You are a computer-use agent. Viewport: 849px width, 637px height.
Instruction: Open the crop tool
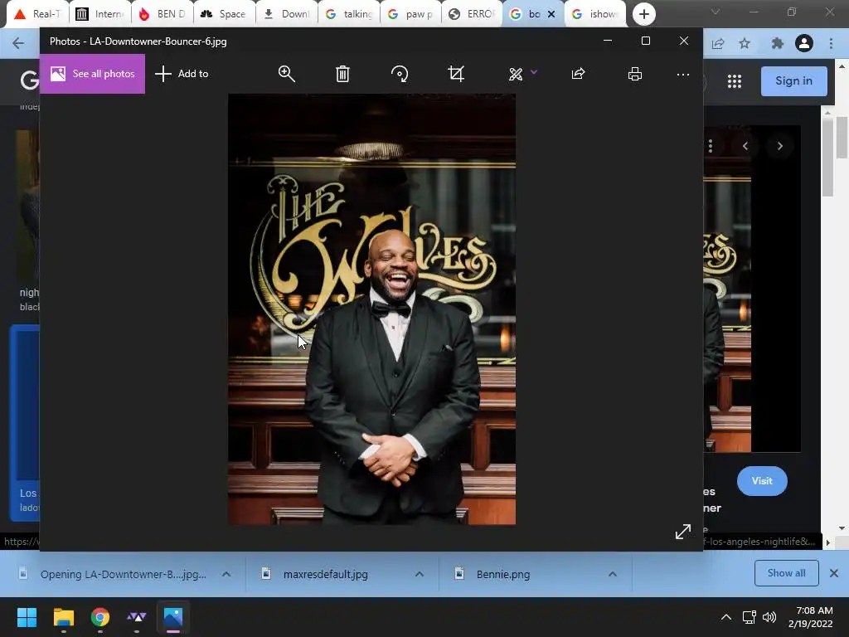456,74
